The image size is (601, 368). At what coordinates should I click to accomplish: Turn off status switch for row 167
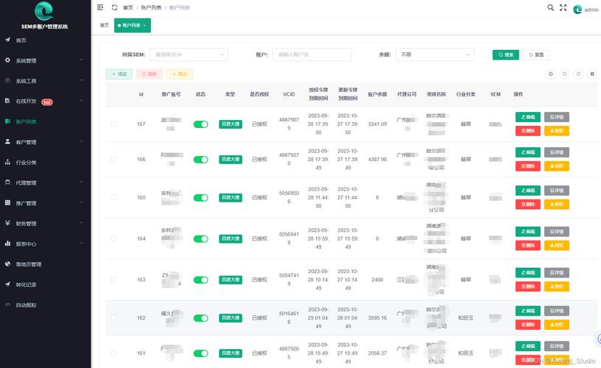point(200,124)
